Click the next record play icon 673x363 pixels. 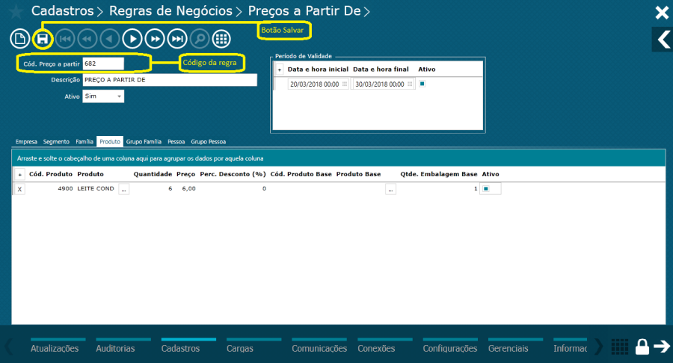point(132,39)
